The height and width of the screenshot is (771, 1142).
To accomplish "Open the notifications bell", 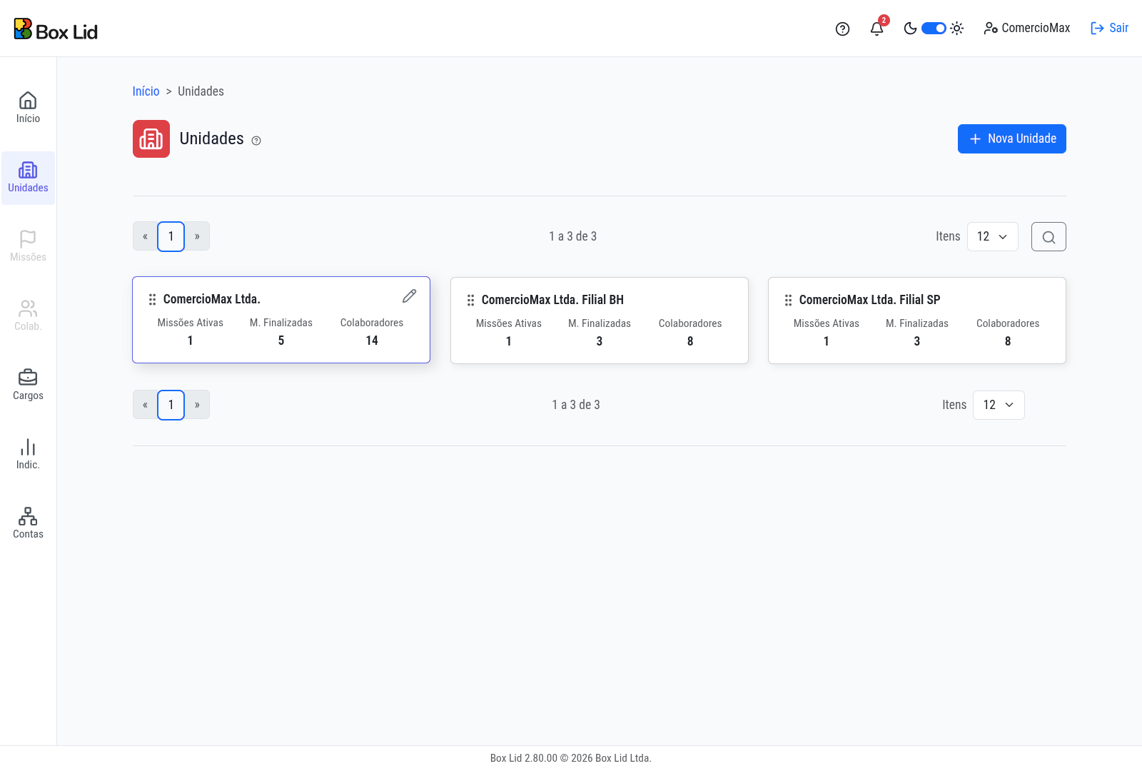I will coord(876,29).
